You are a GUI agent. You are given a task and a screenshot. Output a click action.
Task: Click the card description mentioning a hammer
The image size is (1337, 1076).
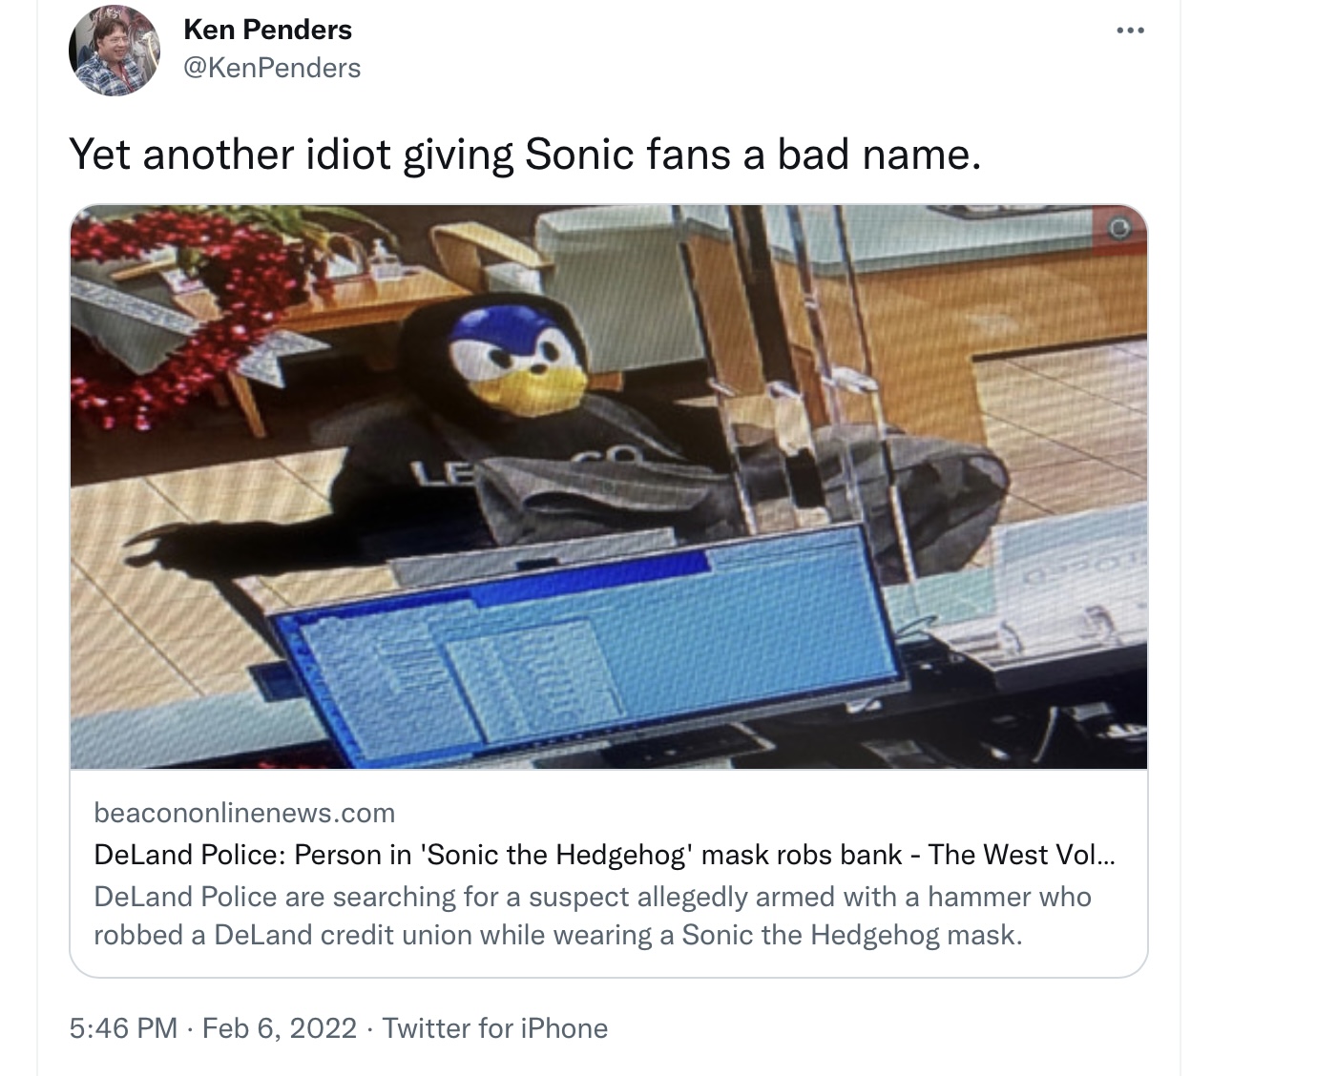click(593, 916)
